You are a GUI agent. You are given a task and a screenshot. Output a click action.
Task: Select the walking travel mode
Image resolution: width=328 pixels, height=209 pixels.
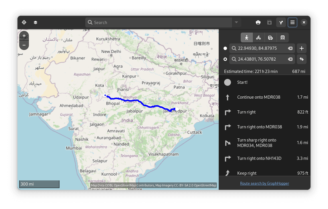pyautogui.click(x=246, y=37)
